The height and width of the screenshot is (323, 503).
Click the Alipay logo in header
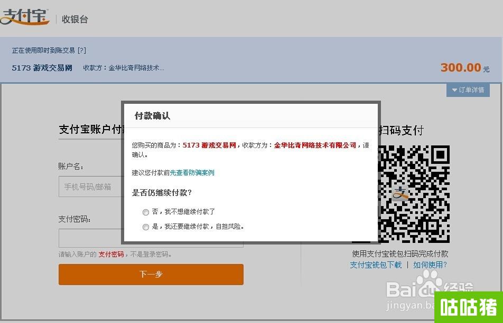(25, 17)
